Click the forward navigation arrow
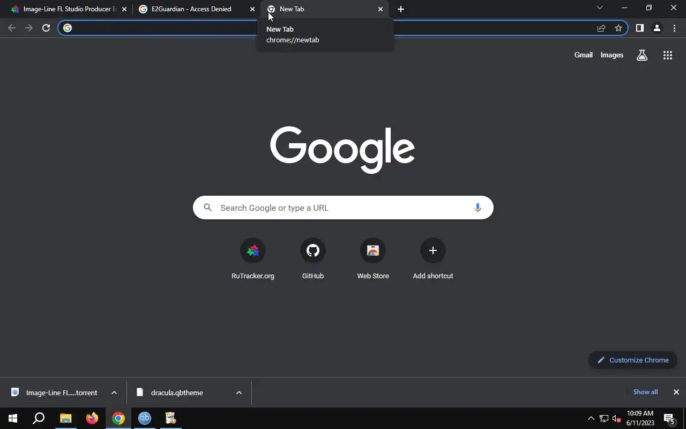 tap(29, 28)
